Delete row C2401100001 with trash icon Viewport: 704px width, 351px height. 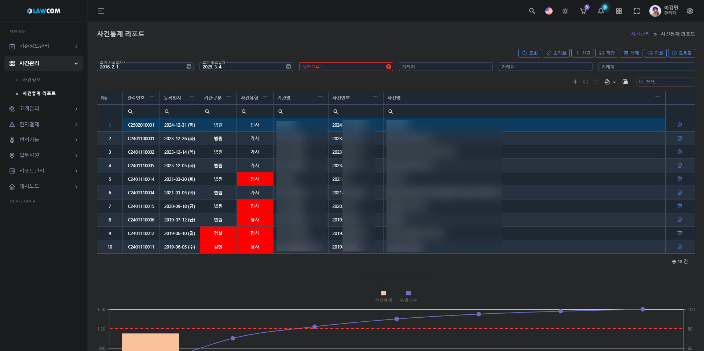pyautogui.click(x=679, y=138)
